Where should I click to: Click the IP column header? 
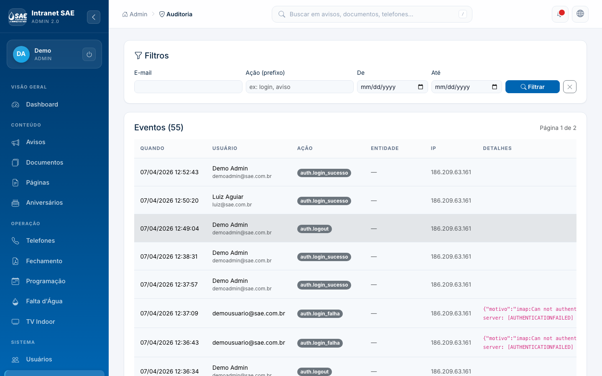pos(434,148)
